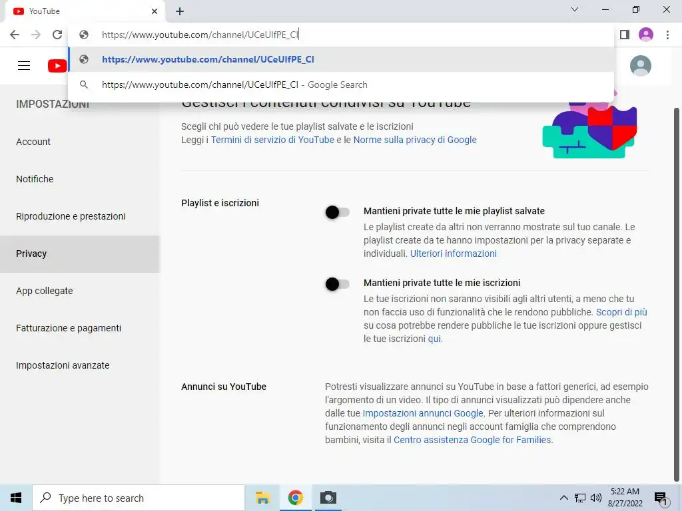This screenshot has width=682, height=511.
Task: Open Centro assistenza Google for Families link
Action: 472,440
